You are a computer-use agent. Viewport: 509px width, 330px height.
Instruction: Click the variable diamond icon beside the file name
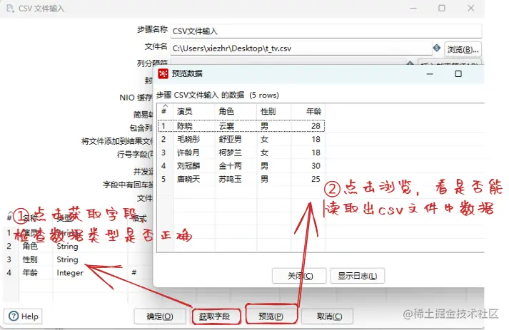click(x=437, y=48)
